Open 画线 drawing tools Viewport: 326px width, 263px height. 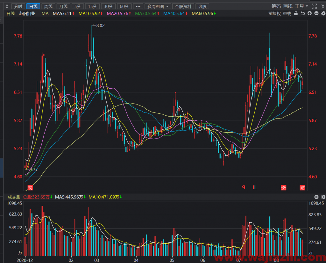pos(288,6)
